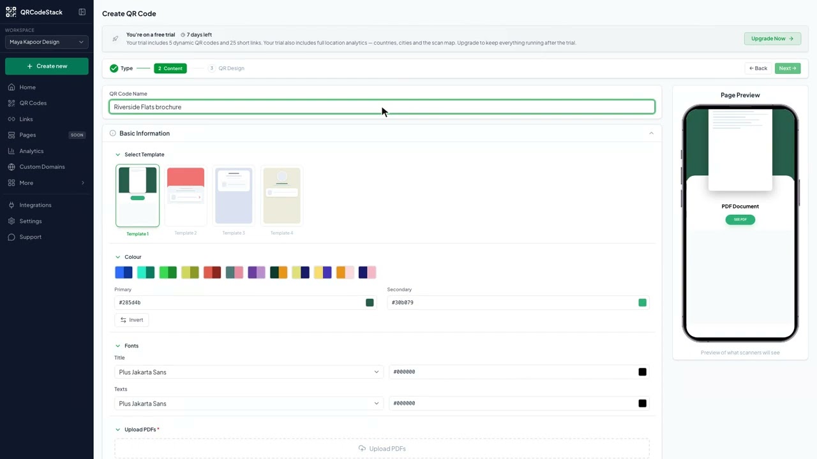Collapse the Upload PDFs group
Screen dimensions: 817x459
(x=117, y=430)
